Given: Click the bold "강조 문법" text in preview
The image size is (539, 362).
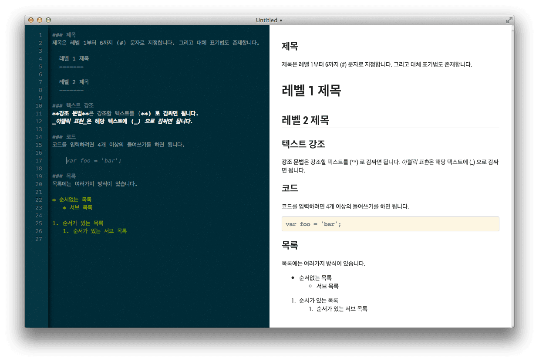Looking at the screenshot, I should point(293,162).
